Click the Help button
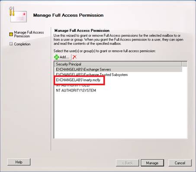 [x=19, y=162]
